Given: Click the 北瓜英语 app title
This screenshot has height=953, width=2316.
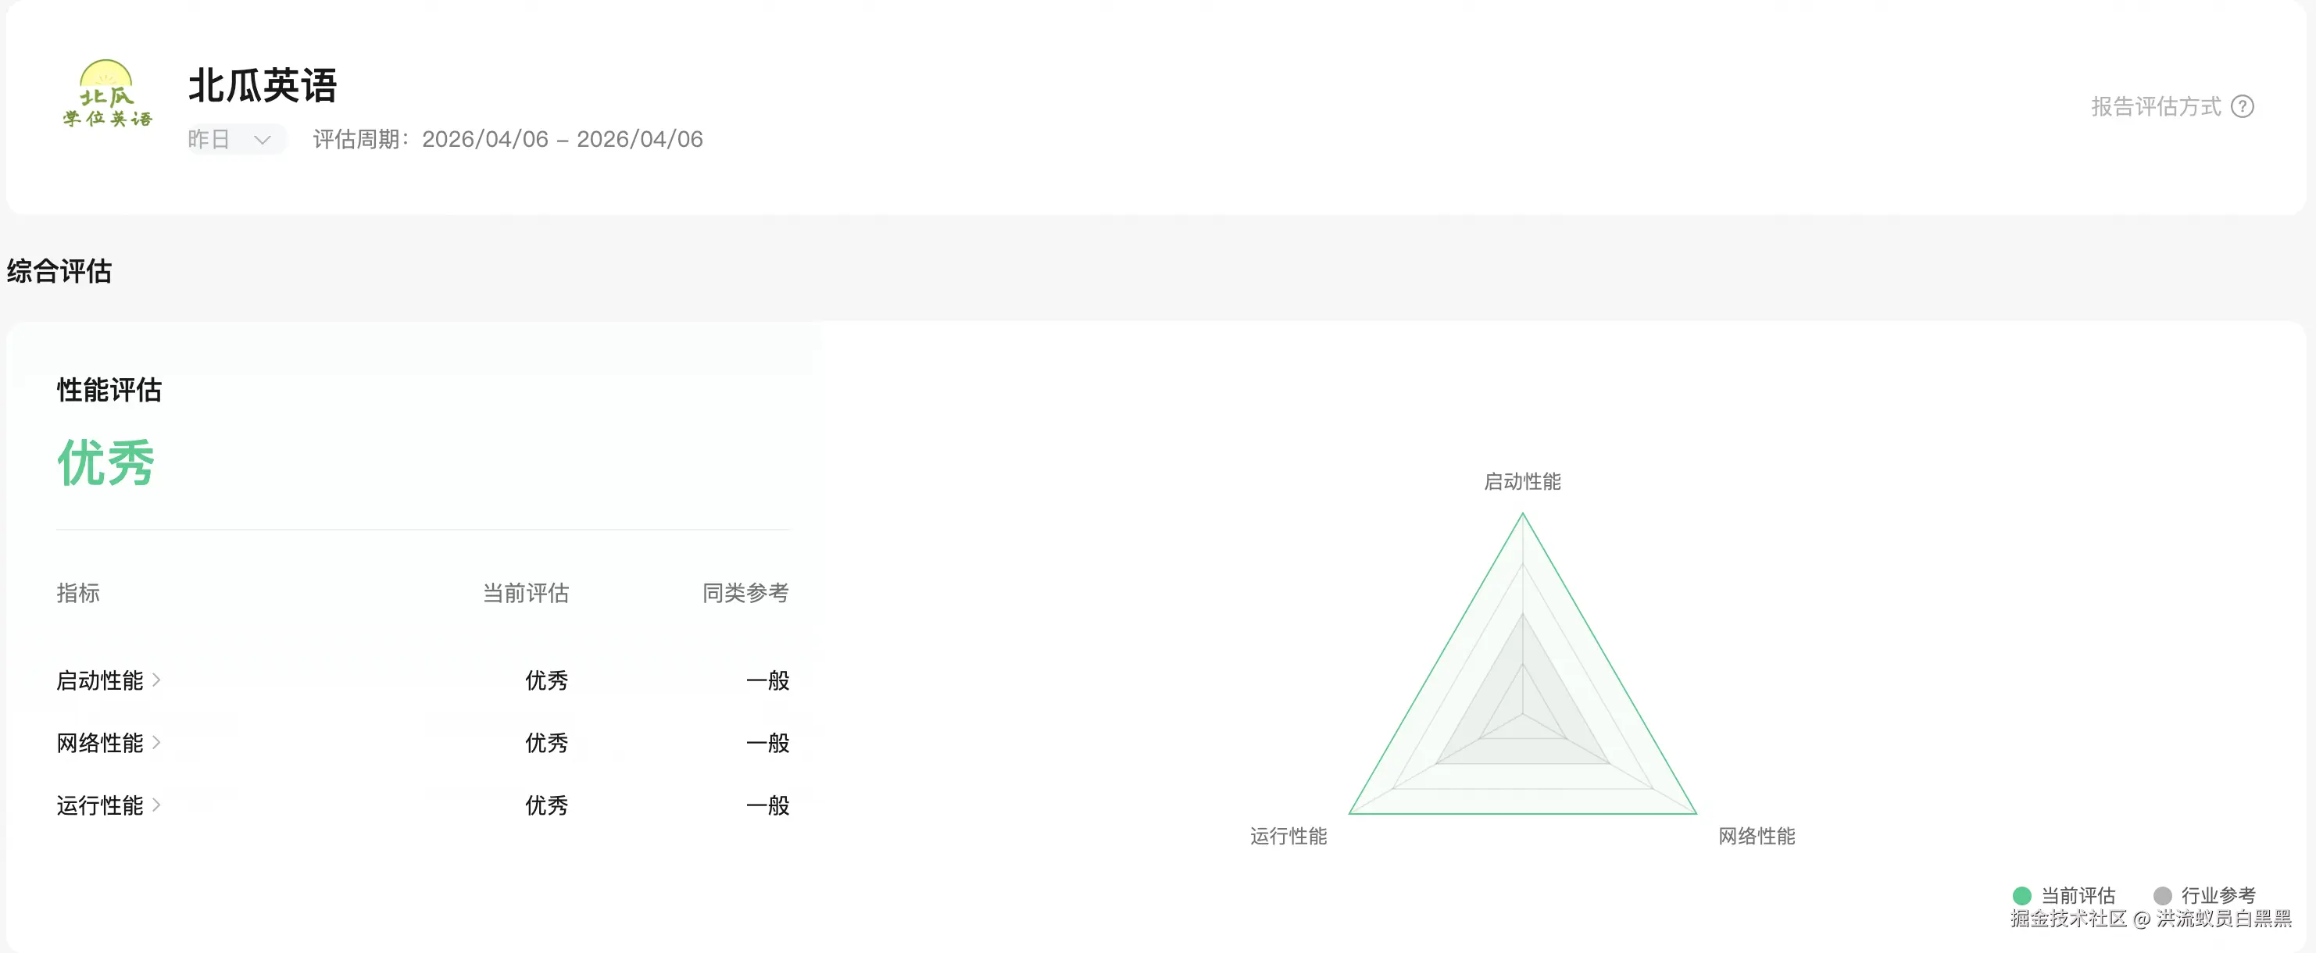Looking at the screenshot, I should pos(262,86).
